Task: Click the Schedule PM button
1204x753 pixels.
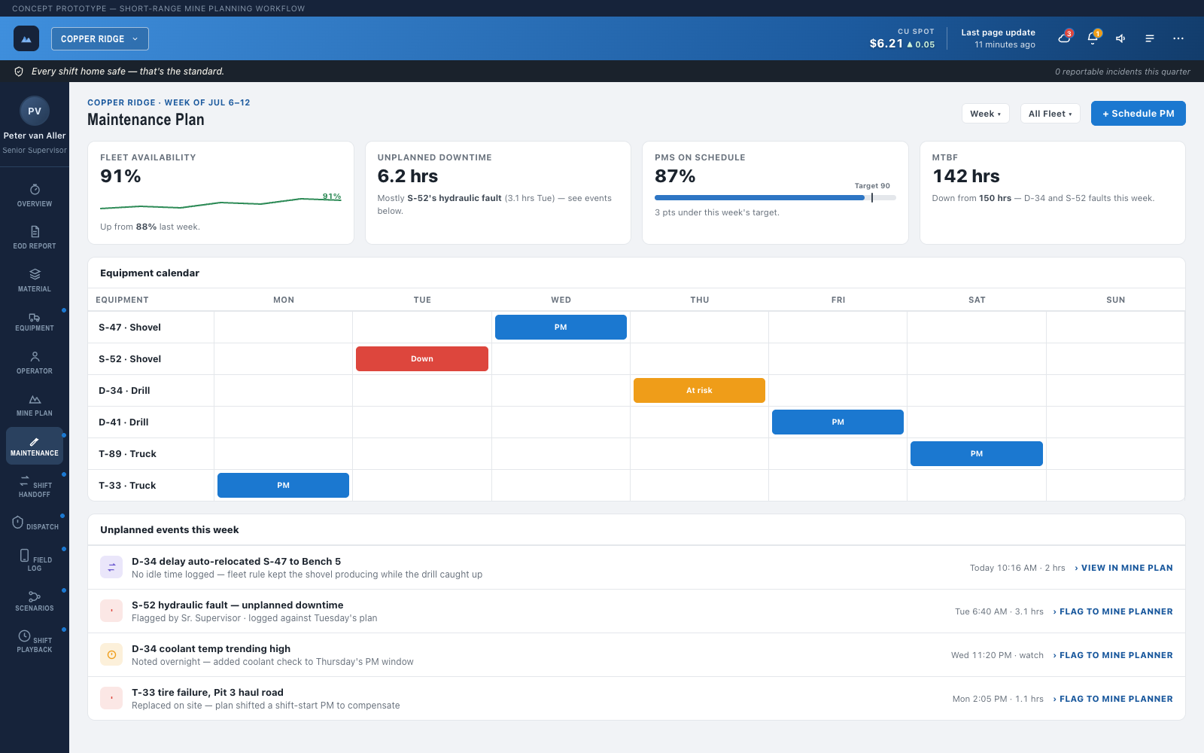Action: click(x=1139, y=114)
